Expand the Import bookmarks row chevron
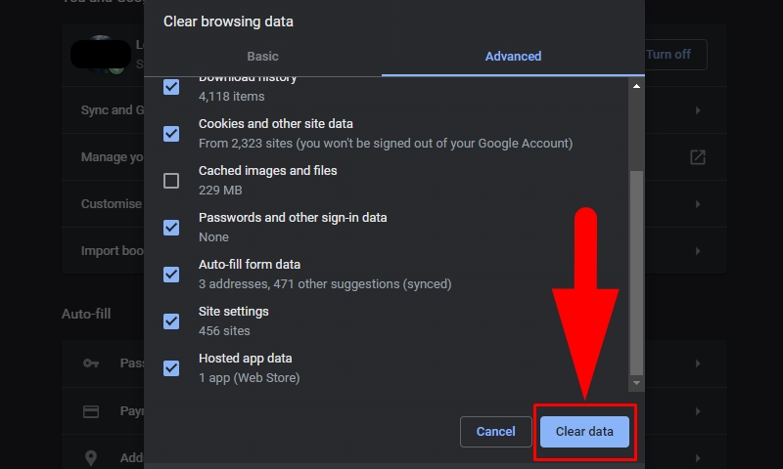Image resolution: width=783 pixels, height=469 pixels. [x=698, y=251]
